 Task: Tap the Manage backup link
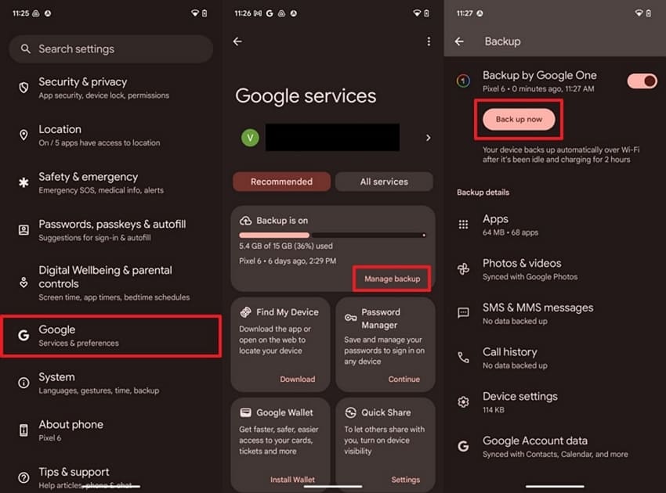coord(392,279)
